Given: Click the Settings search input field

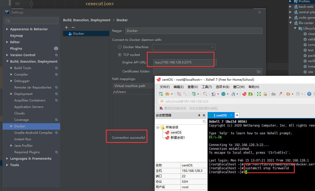Looking at the screenshot, I should tap(31, 21).
